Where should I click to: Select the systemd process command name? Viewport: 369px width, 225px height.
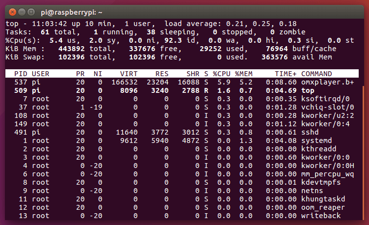(x=316, y=141)
